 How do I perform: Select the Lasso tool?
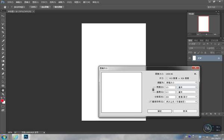3,24
